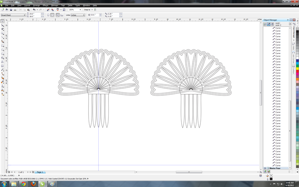Open Chrome from the Windows taskbar

24,184
